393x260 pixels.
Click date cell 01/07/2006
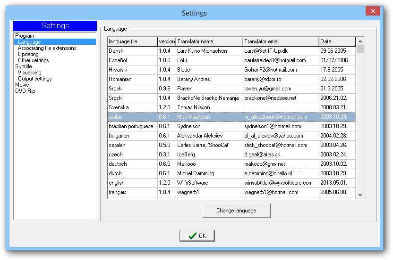(334, 60)
